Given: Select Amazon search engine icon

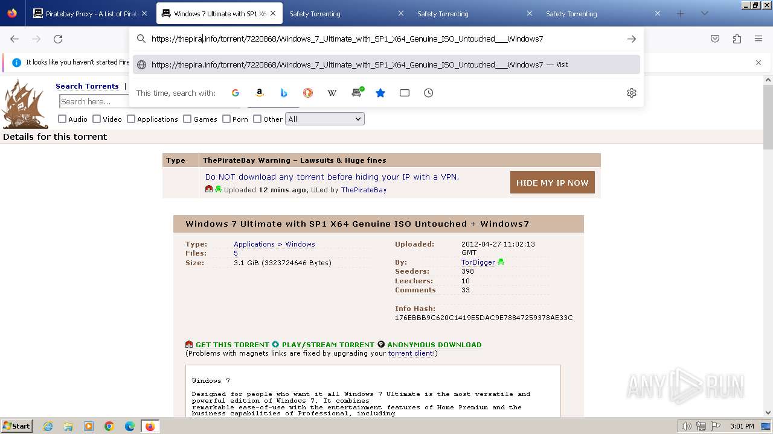Looking at the screenshot, I should 260,93.
